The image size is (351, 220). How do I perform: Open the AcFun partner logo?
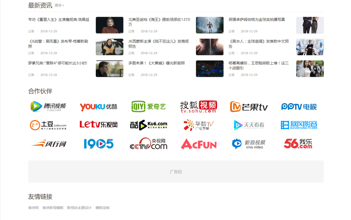tap(199, 144)
